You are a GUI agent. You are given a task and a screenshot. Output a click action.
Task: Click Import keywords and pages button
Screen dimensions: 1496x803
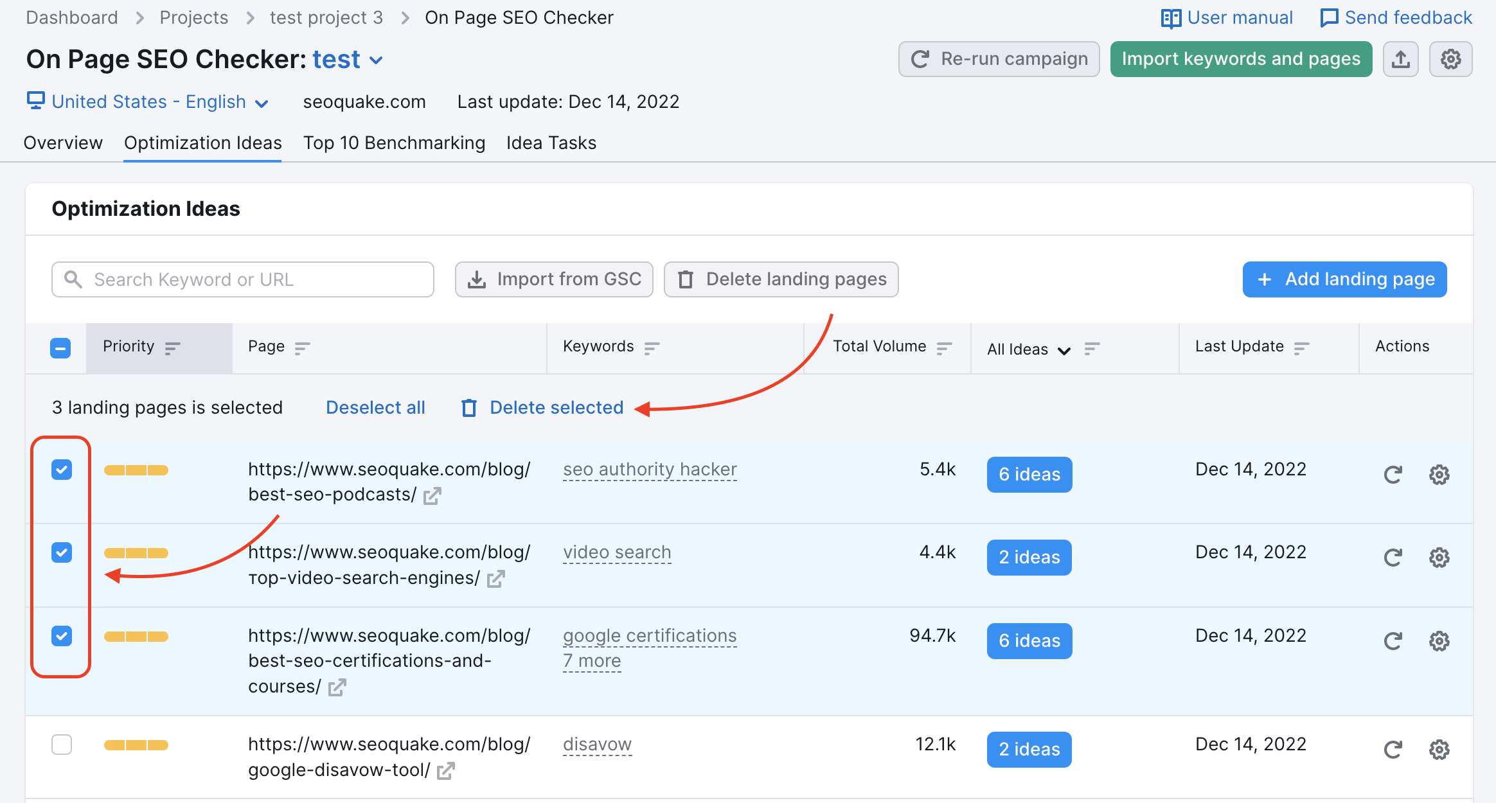[x=1241, y=59]
